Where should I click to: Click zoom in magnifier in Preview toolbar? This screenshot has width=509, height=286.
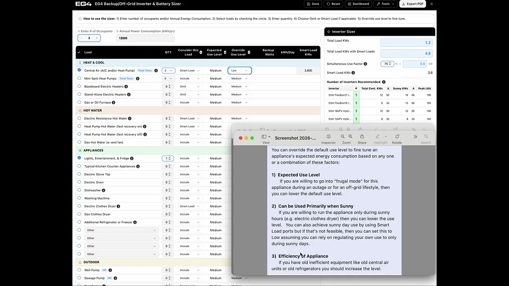[x=350, y=137]
